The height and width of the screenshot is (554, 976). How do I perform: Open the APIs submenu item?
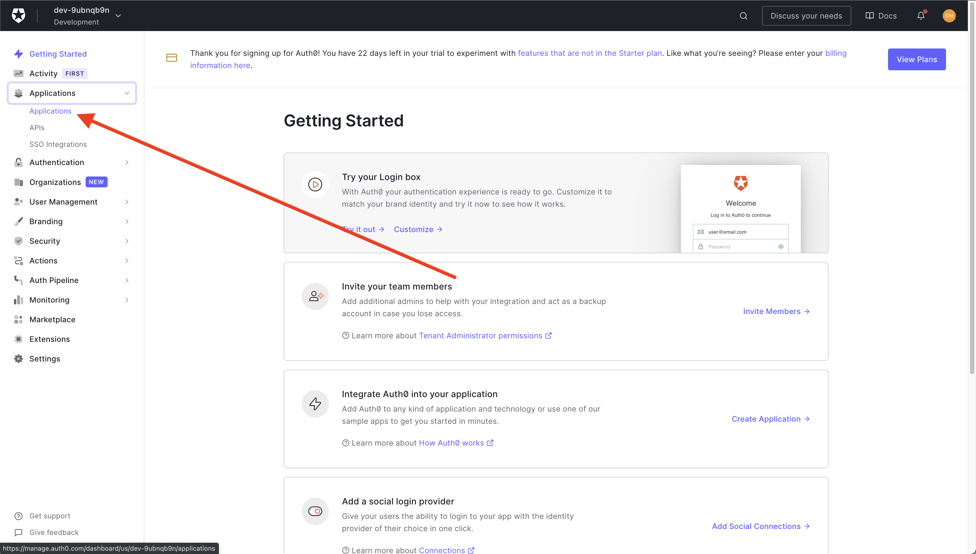coord(37,127)
